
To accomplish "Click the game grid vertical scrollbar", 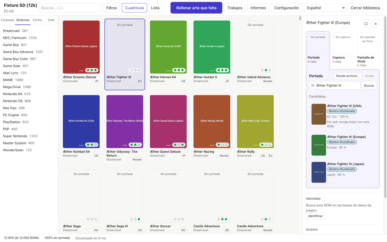I will tap(300, 18).
